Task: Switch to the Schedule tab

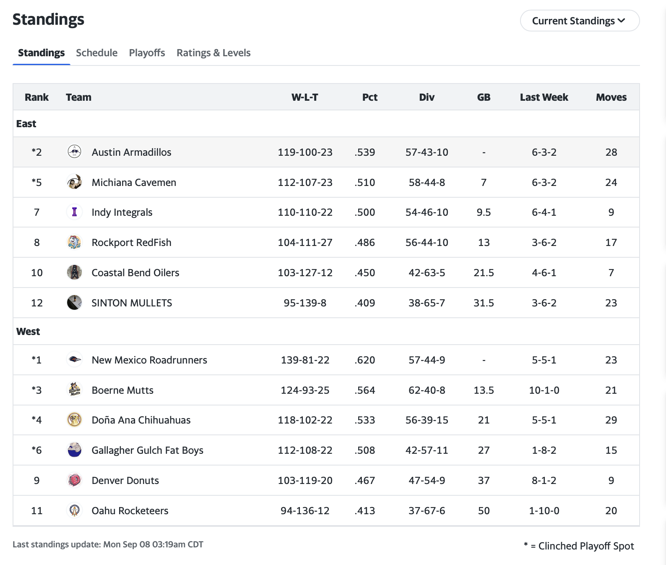Action: [x=96, y=53]
